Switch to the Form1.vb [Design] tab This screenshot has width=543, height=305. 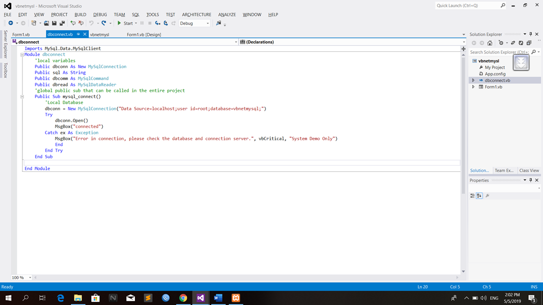pos(144,35)
